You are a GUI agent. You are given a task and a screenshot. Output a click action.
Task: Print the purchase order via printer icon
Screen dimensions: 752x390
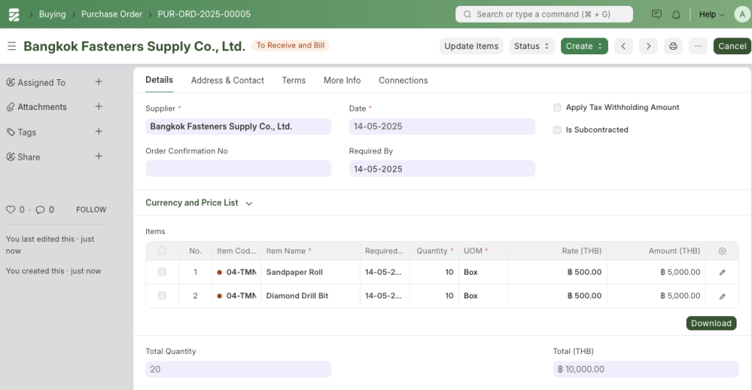point(673,46)
